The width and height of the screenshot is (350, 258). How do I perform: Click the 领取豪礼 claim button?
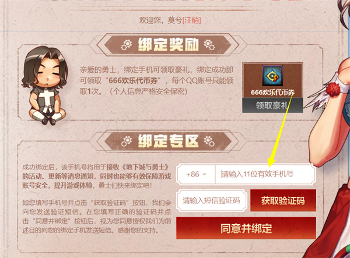pos(272,105)
